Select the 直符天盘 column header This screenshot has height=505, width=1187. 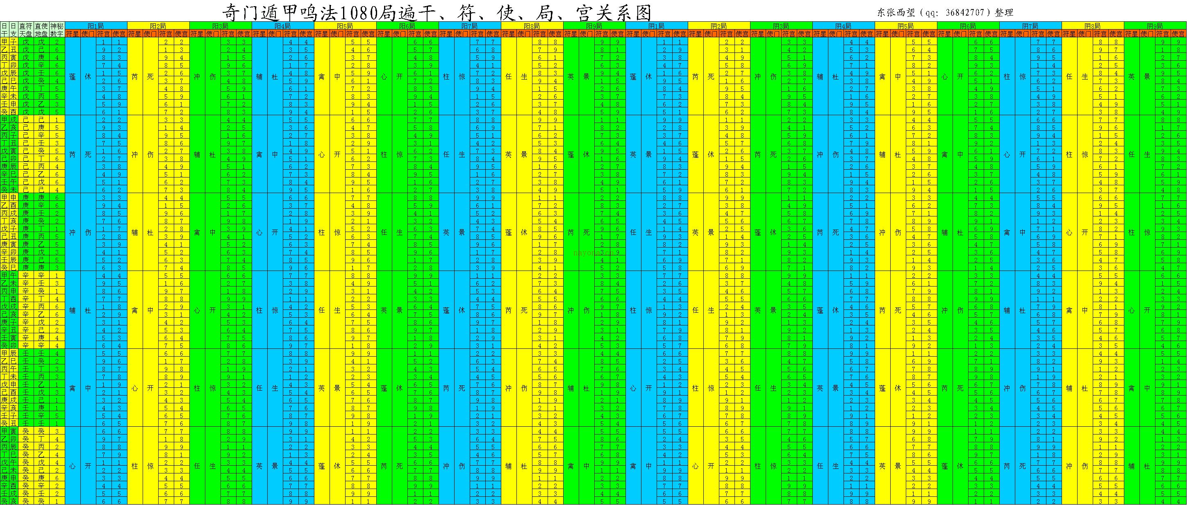[x=26, y=30]
